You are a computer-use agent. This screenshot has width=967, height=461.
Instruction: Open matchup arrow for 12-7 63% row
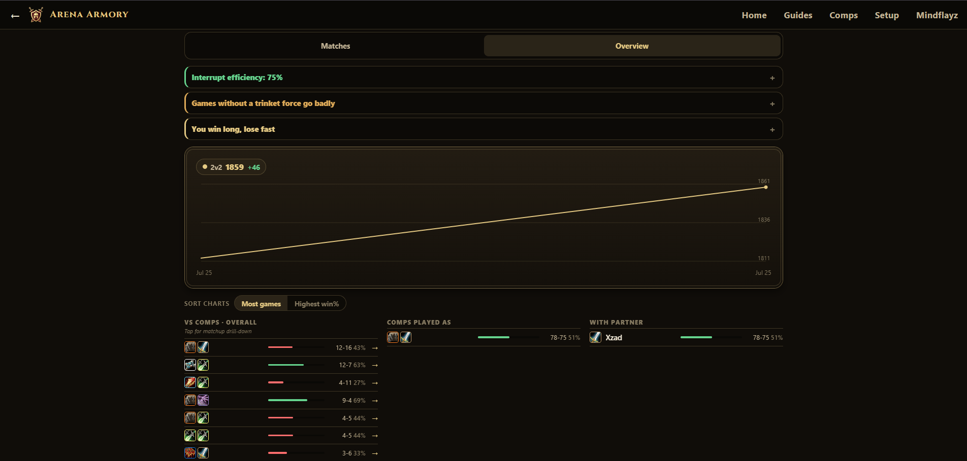click(375, 365)
